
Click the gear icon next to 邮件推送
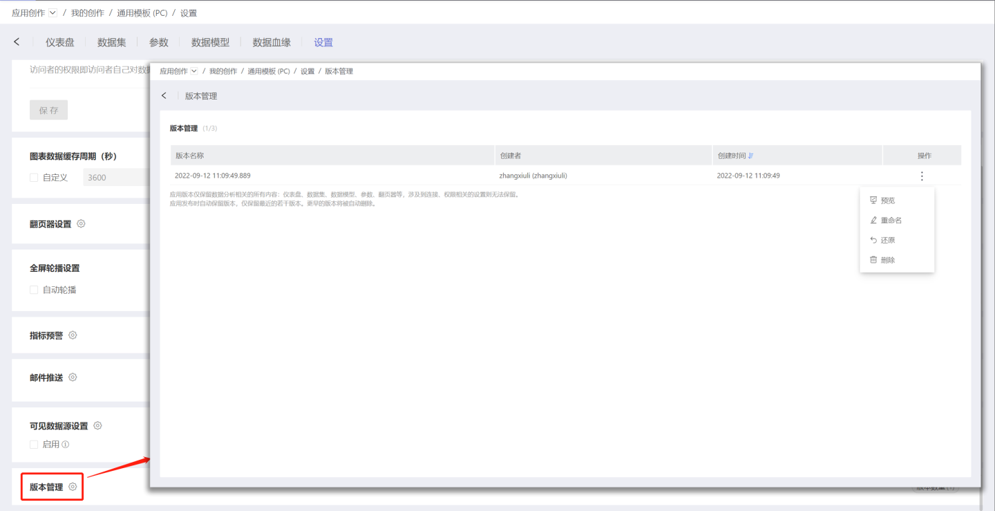tap(73, 378)
